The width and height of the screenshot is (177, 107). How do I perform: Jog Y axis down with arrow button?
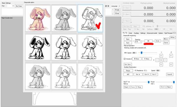(161, 64)
